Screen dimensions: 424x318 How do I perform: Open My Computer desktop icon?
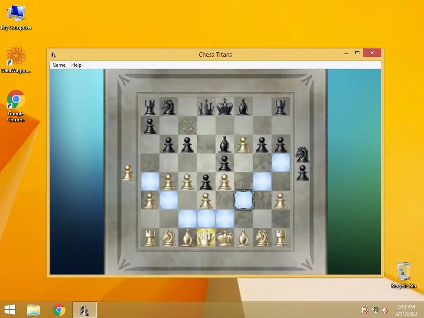(x=16, y=17)
